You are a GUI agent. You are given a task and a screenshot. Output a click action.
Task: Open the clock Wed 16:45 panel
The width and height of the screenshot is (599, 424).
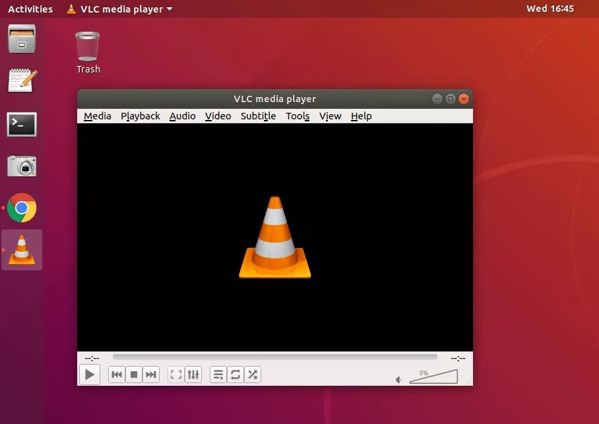550,9
